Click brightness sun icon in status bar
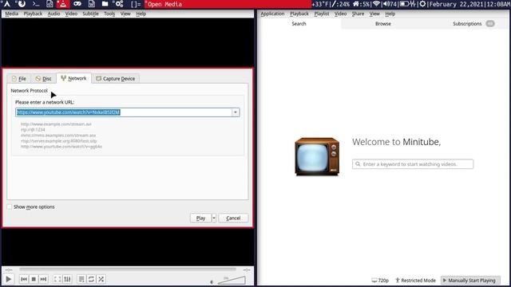 tap(422, 4)
